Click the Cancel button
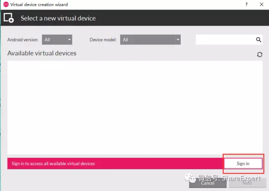Viewport: 269px width, 191px height. pyautogui.click(x=208, y=183)
